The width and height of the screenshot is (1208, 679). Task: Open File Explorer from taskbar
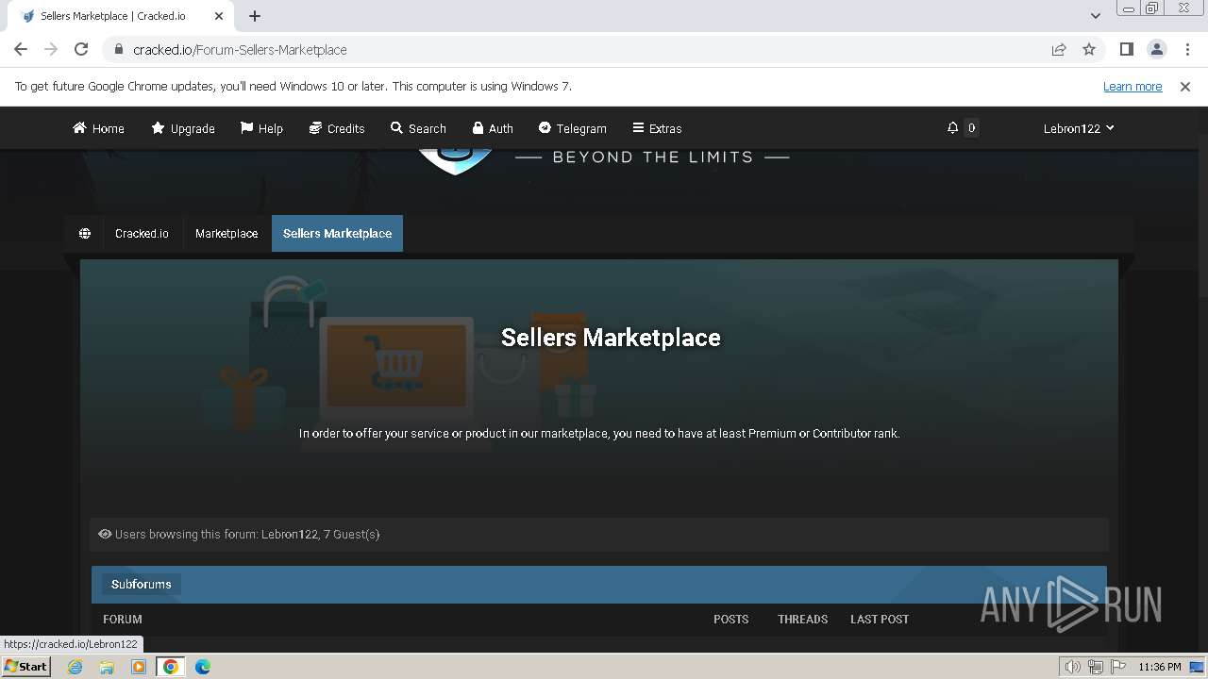[x=107, y=667]
